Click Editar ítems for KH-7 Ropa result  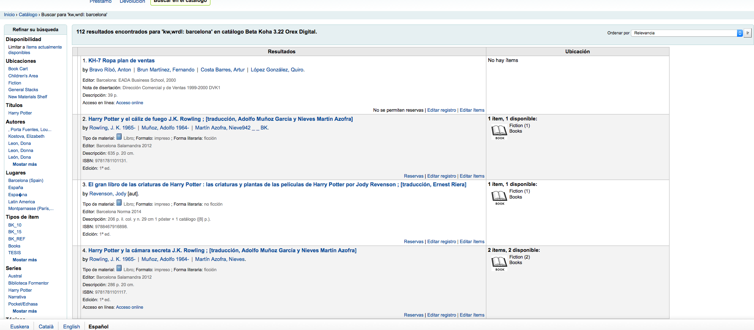point(472,110)
